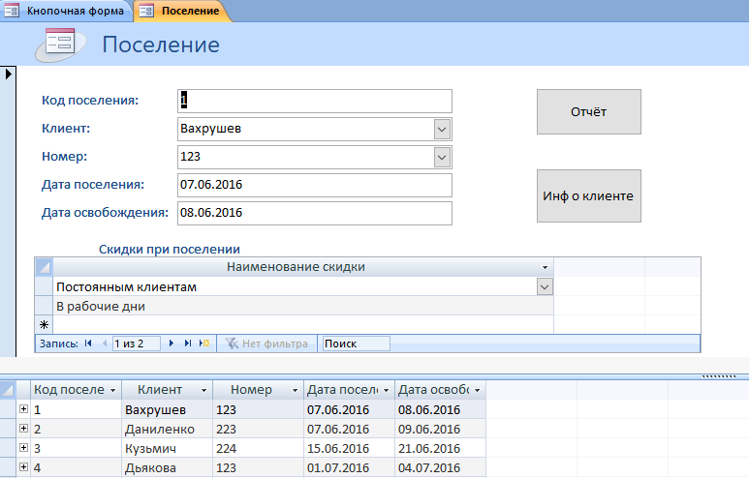This screenshot has width=749, height=478.
Task: Click the row selector of Постоянным клиентам row
Action: [x=44, y=286]
